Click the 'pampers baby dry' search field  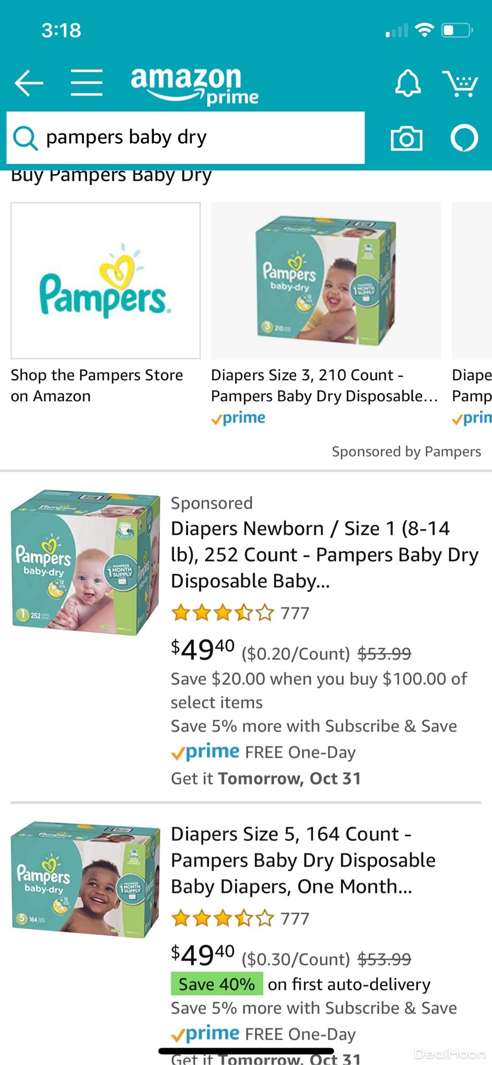(200, 138)
